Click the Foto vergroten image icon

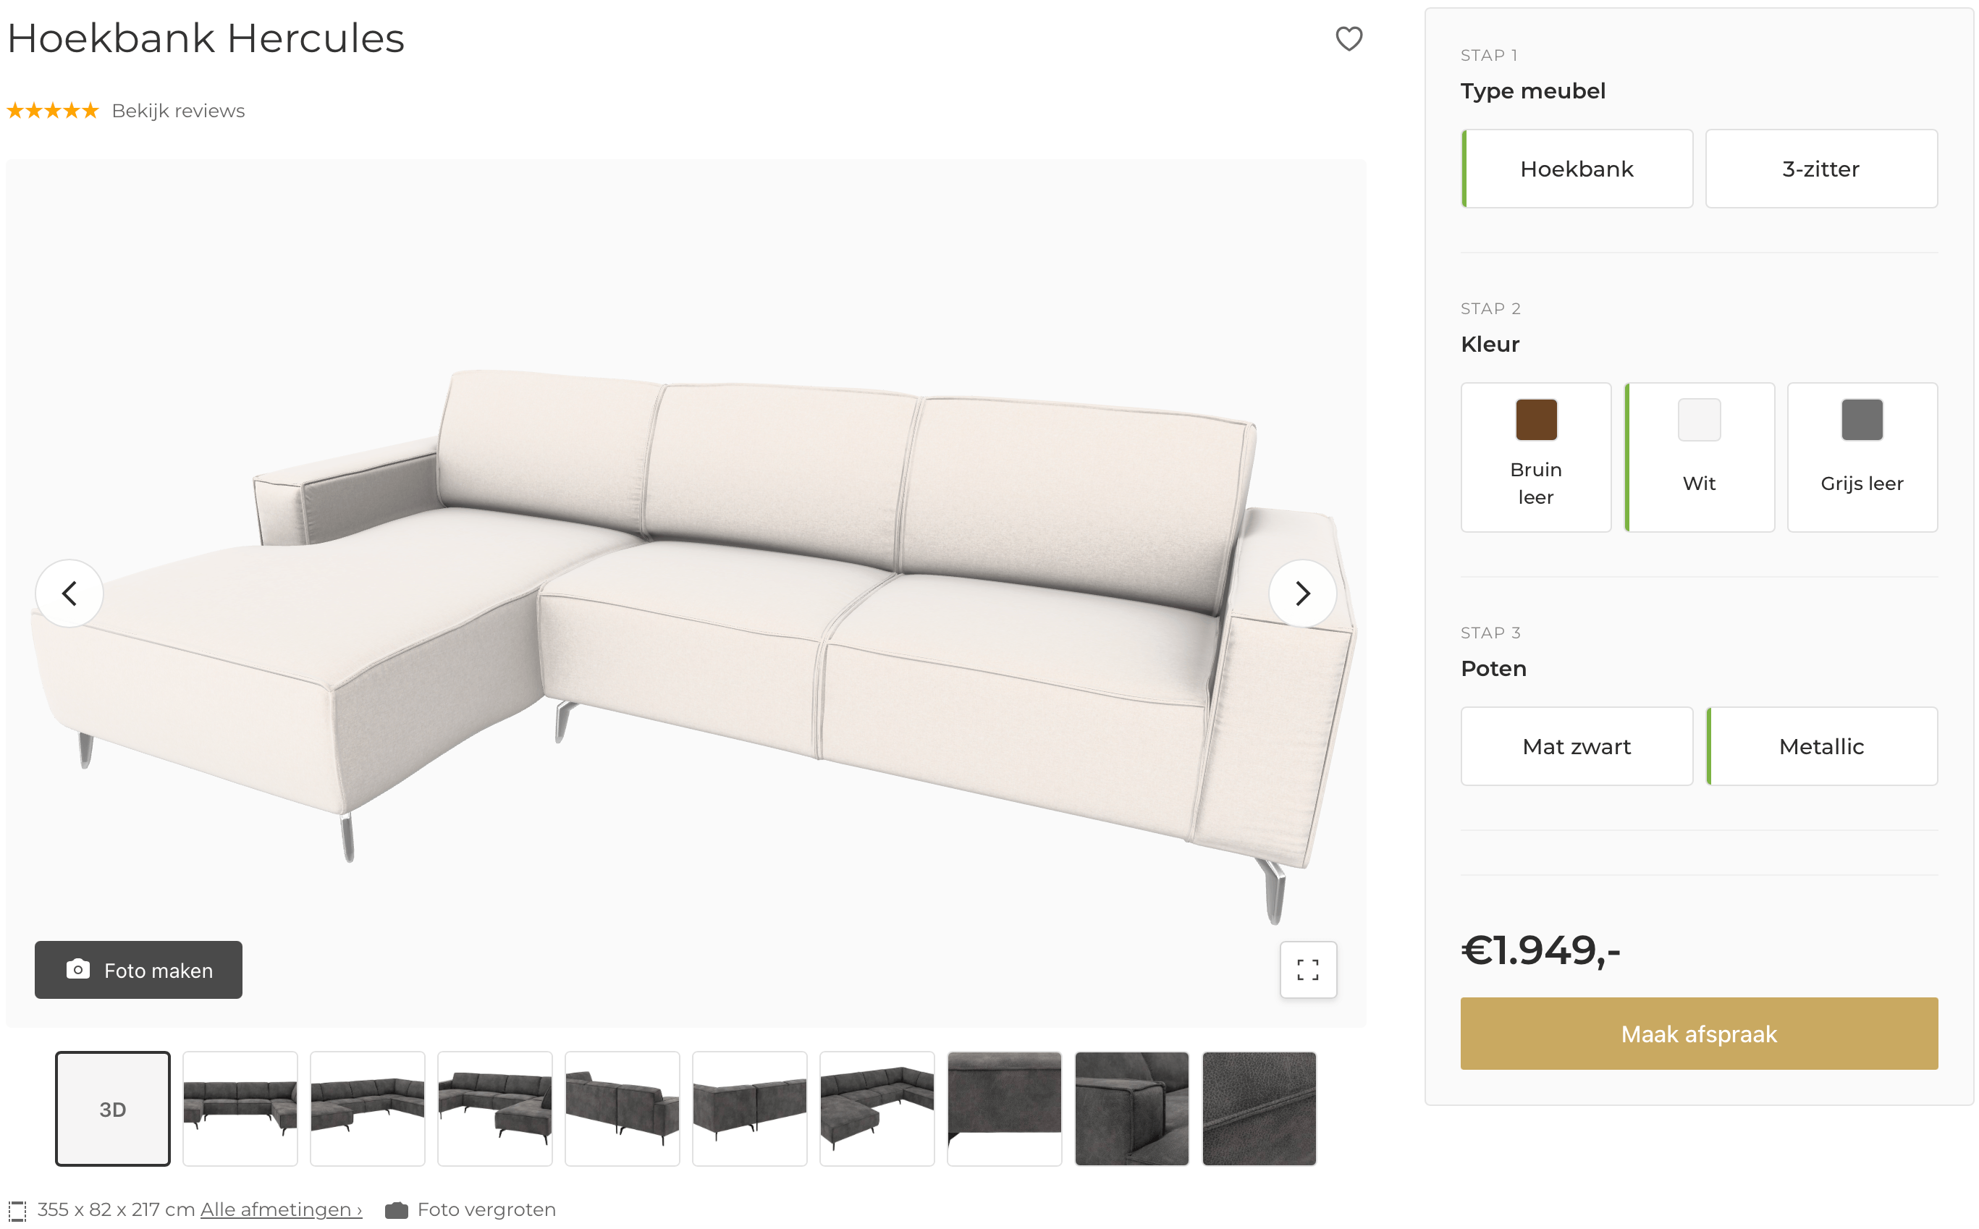point(396,1209)
